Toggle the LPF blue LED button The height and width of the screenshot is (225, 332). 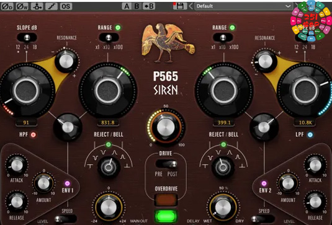click(x=310, y=135)
